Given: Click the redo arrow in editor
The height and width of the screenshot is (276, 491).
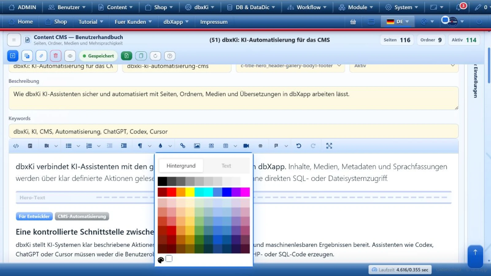Looking at the screenshot, I should pos(313,146).
